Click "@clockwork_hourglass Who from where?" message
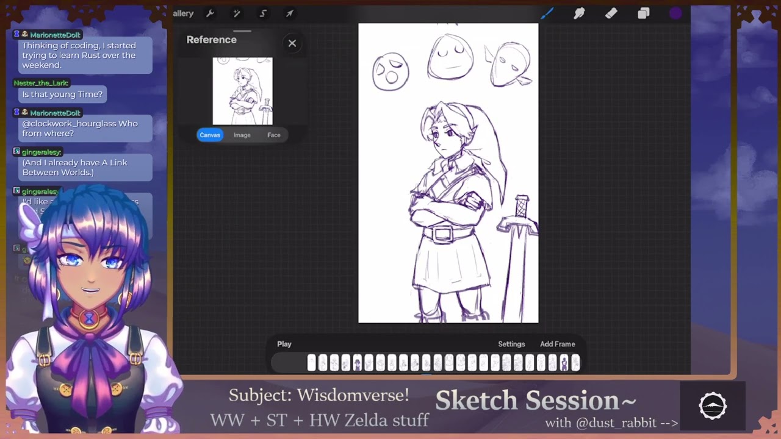This screenshot has width=781, height=439. [85, 129]
